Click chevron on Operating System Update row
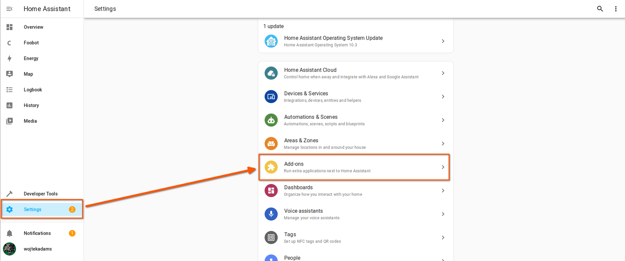 [x=443, y=41]
